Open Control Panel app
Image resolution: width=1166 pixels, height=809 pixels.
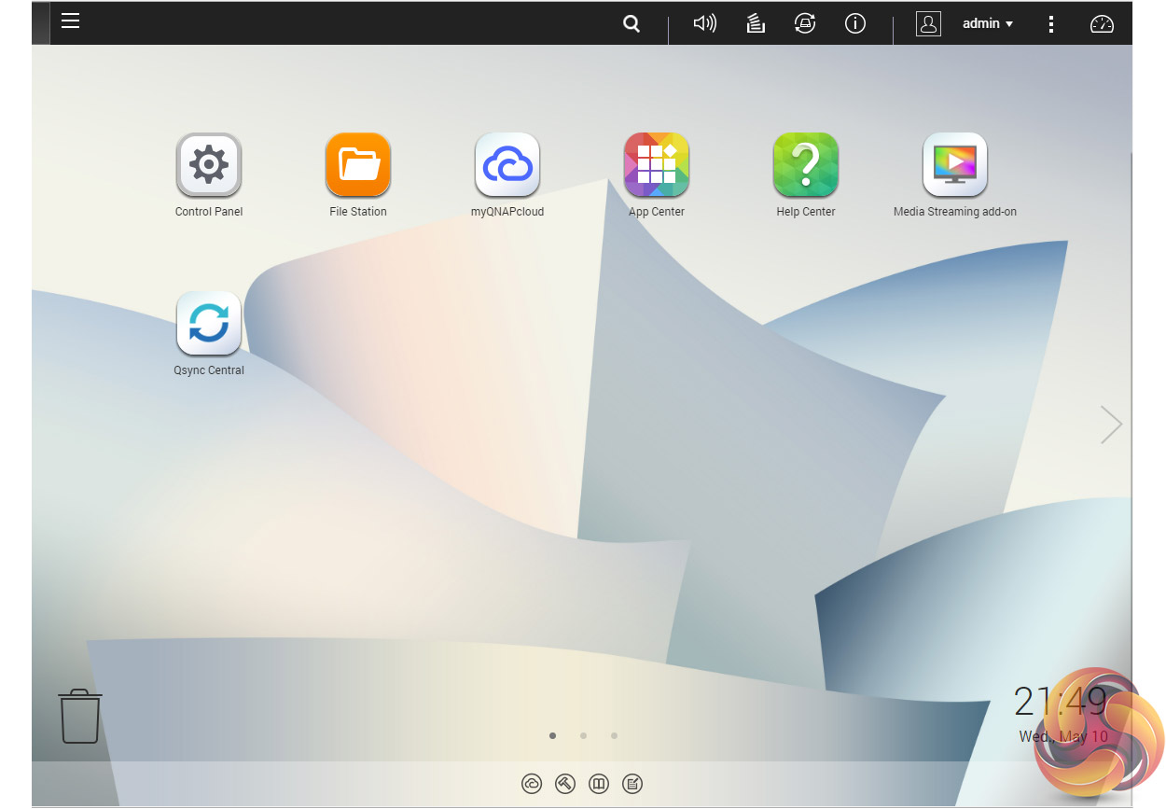pos(209,165)
